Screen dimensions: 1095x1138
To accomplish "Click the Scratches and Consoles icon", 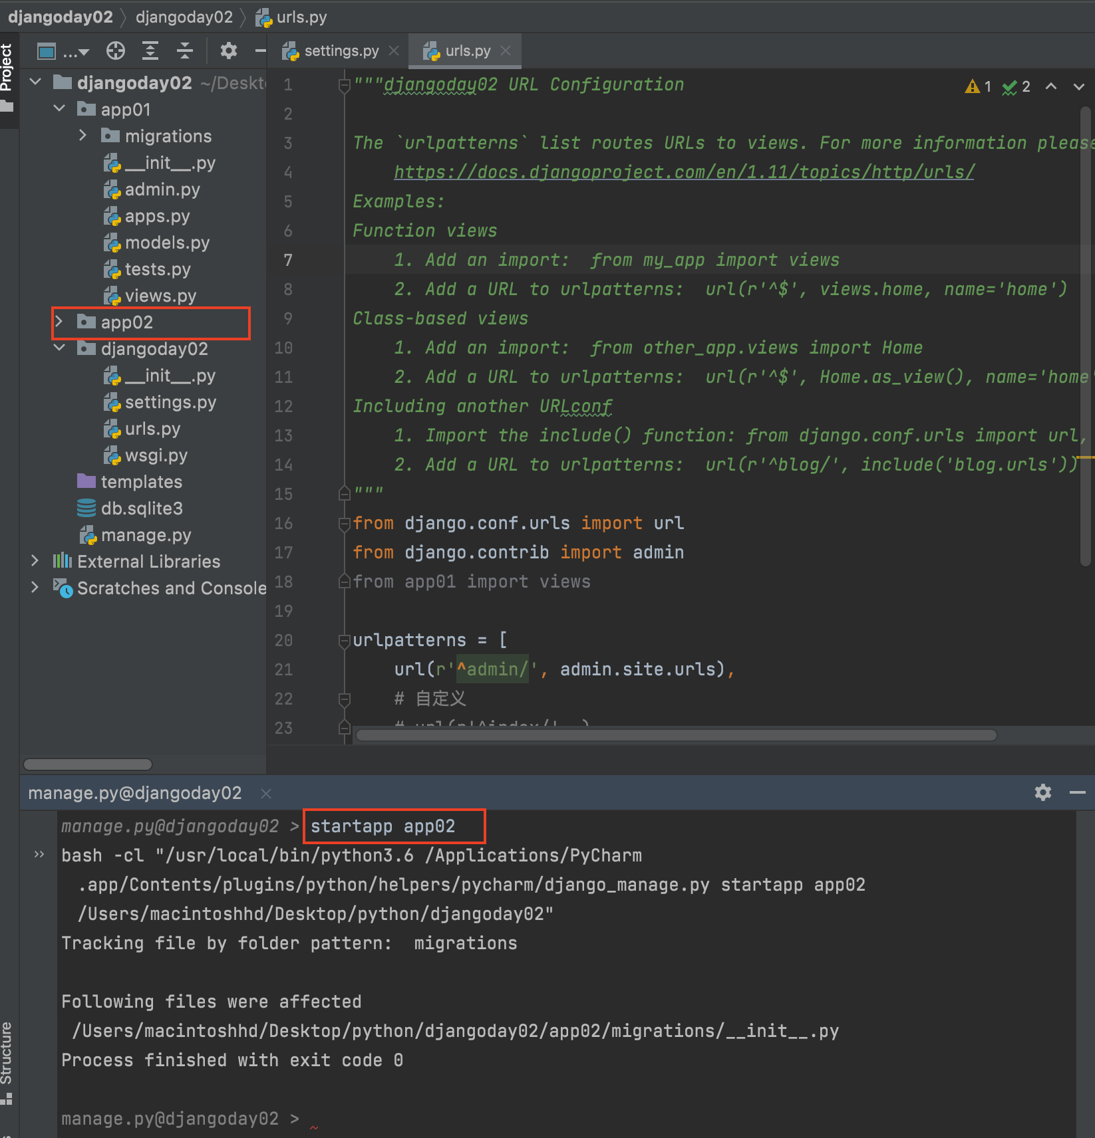I will coord(63,588).
